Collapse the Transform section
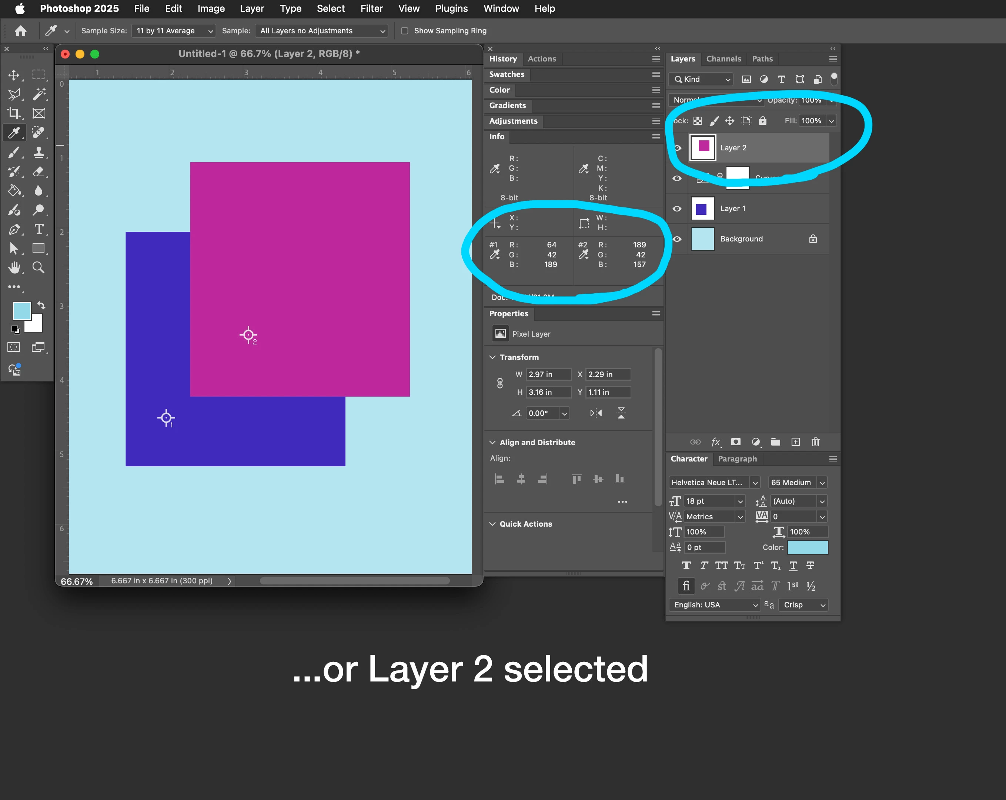This screenshot has width=1006, height=800. (492, 357)
